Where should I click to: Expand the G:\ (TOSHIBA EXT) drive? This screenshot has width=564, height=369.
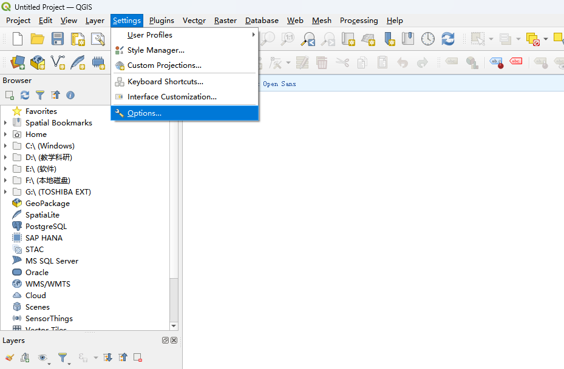click(5, 191)
